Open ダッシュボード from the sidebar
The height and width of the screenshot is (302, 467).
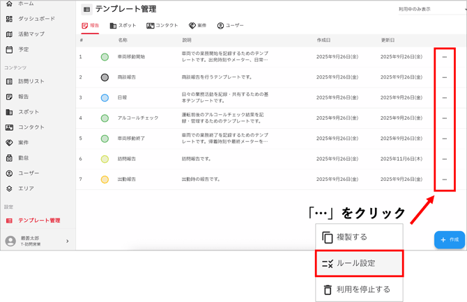click(x=36, y=19)
